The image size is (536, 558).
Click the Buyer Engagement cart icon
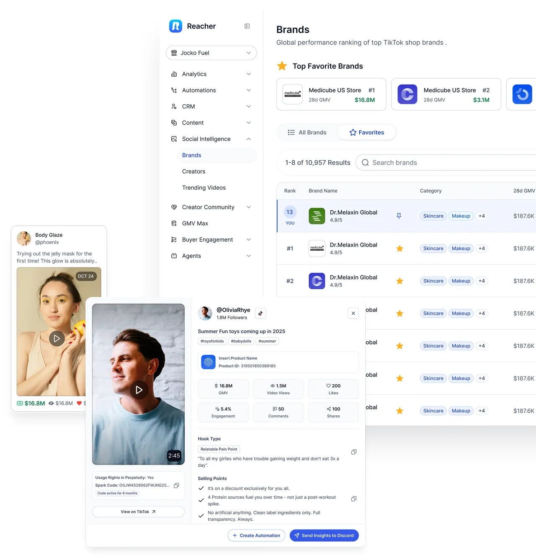(174, 240)
